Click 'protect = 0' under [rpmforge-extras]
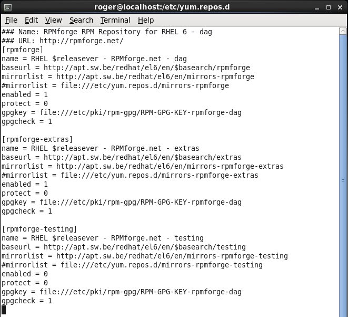This screenshot has height=317, width=348. [x=25, y=193]
